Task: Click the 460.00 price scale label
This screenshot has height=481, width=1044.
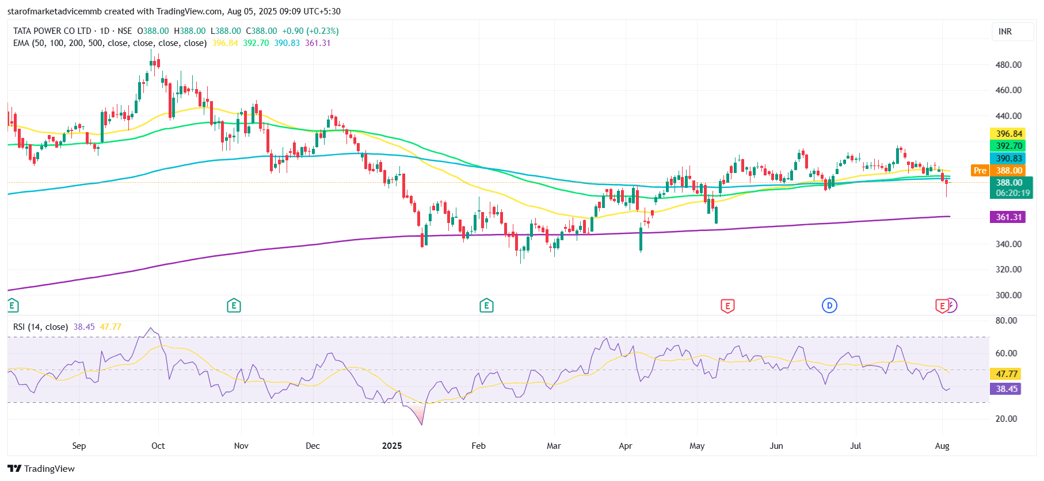Action: click(1008, 90)
